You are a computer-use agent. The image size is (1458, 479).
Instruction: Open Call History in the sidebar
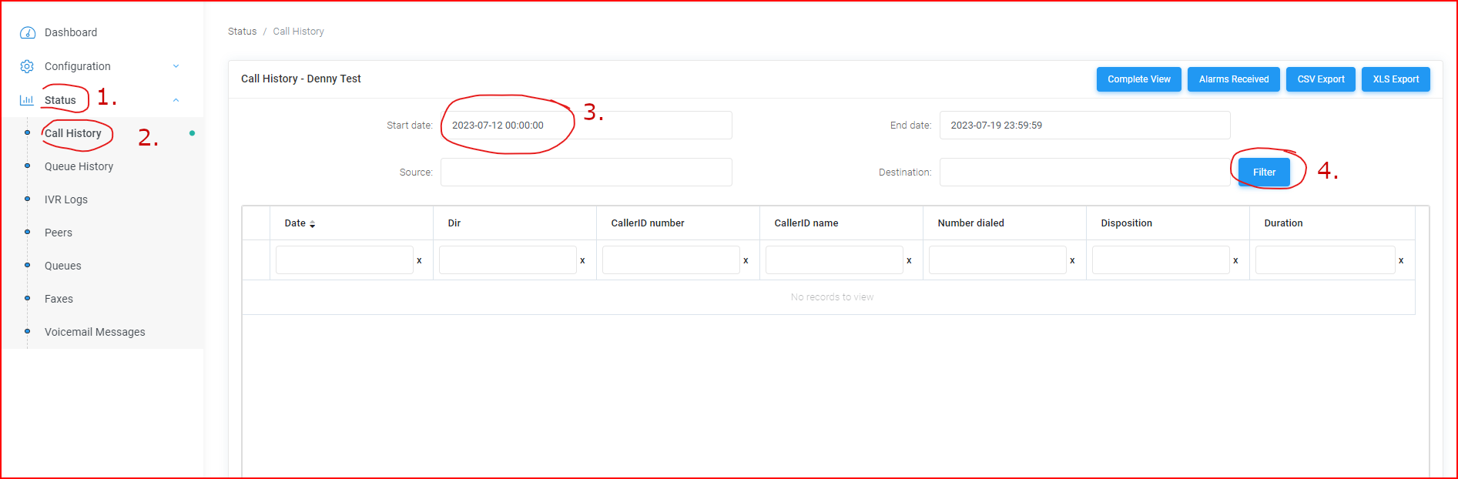click(x=73, y=133)
